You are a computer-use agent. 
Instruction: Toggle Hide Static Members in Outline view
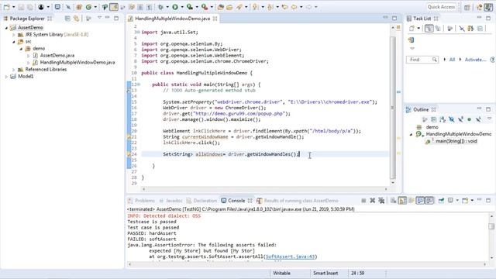tap(460, 119)
